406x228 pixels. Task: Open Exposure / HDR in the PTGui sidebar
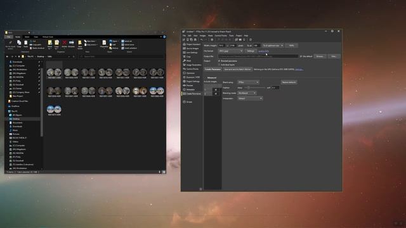[192, 77]
